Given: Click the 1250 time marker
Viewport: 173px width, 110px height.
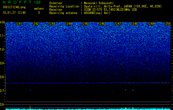Looking at the screenshot, I should point(167,24).
